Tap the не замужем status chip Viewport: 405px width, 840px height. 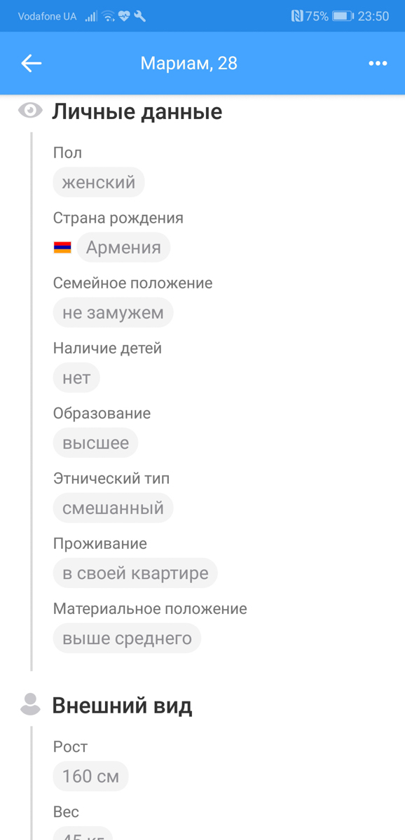tap(113, 313)
